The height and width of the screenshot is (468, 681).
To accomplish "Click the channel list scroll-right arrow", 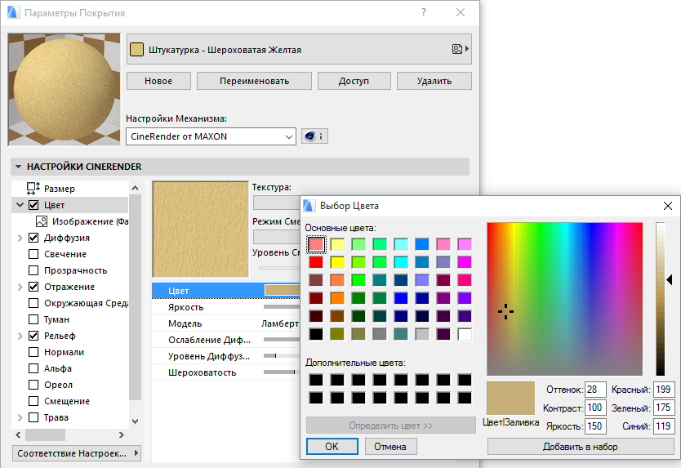I will (x=122, y=435).
